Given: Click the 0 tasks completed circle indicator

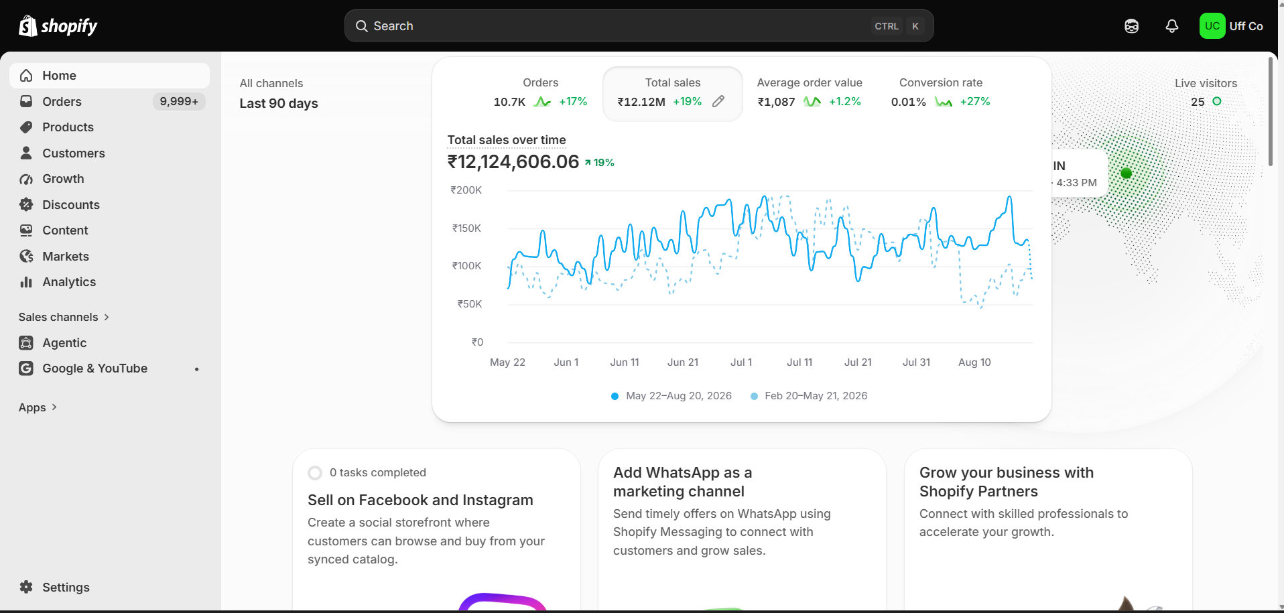Looking at the screenshot, I should [x=315, y=473].
